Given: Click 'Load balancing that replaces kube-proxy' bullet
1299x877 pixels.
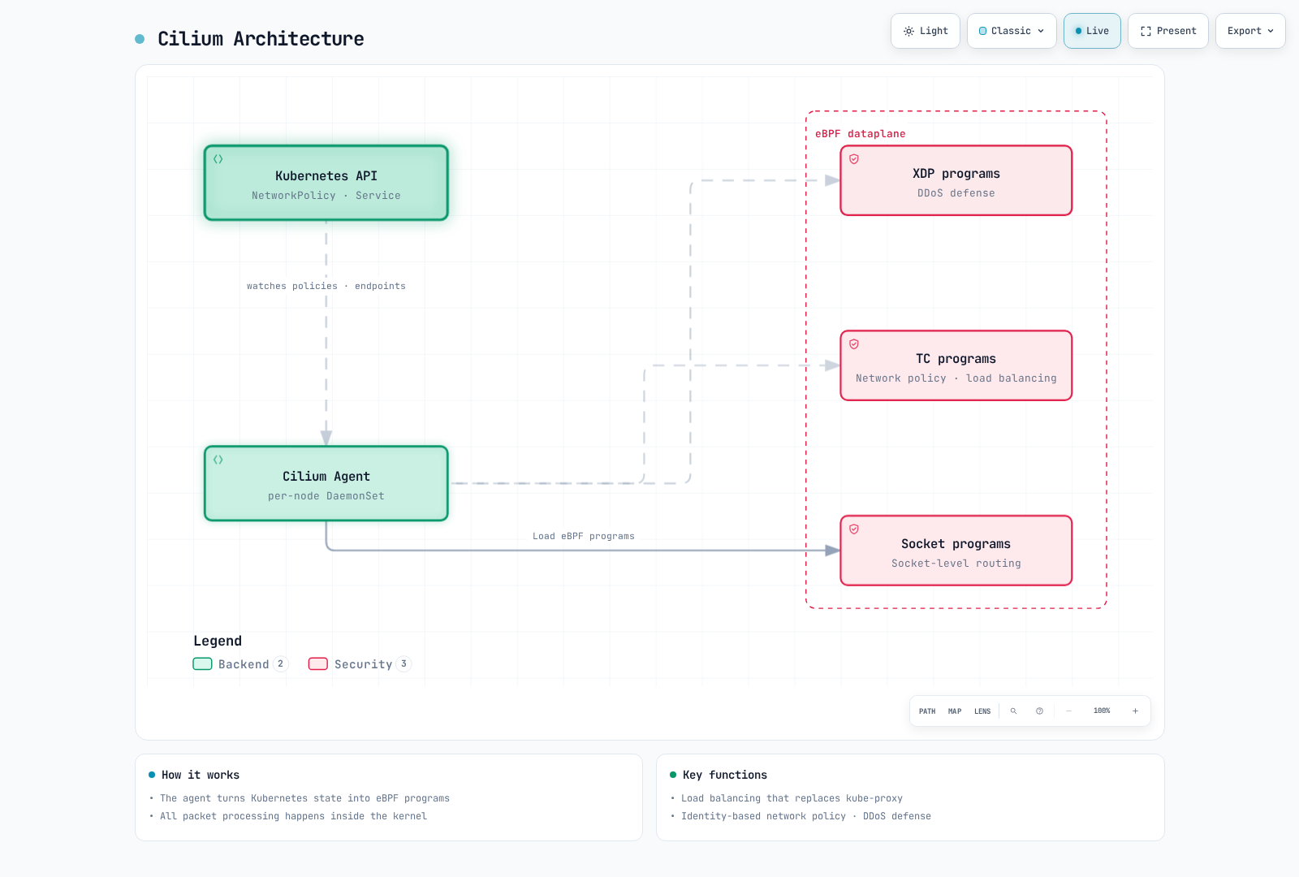Looking at the screenshot, I should coord(792,798).
